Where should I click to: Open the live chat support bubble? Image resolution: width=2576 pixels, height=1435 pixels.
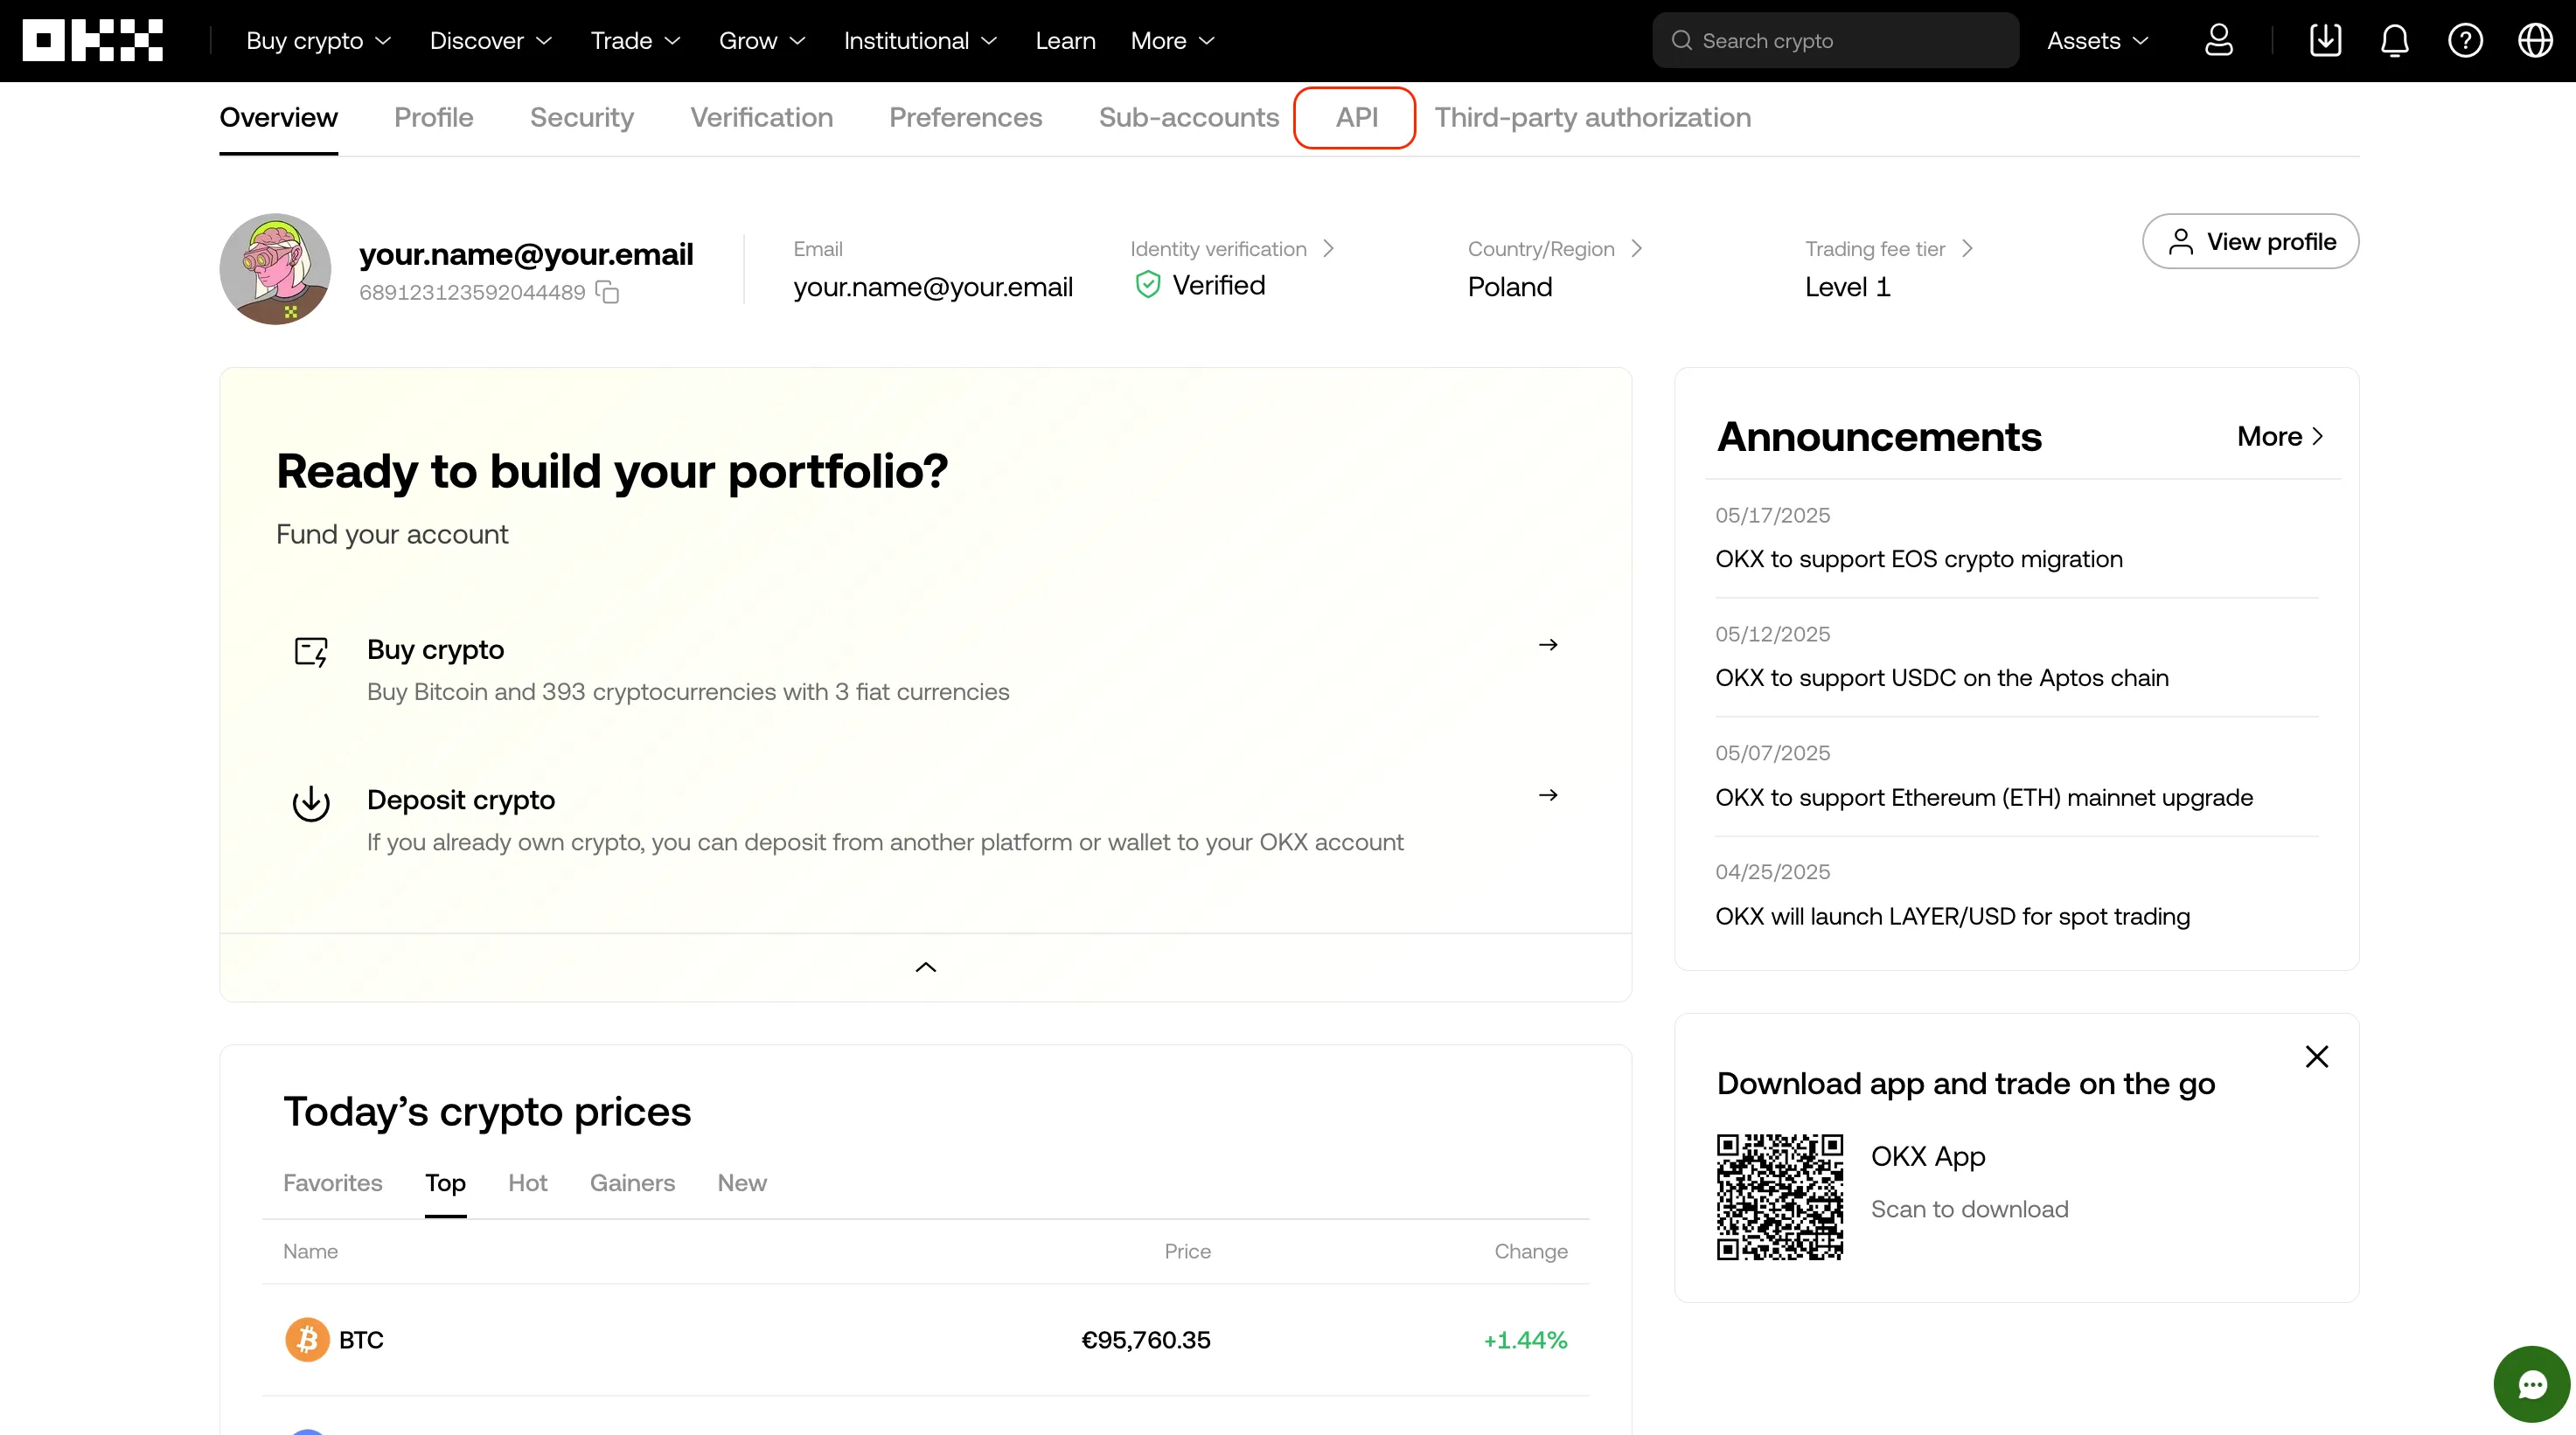(x=2531, y=1384)
